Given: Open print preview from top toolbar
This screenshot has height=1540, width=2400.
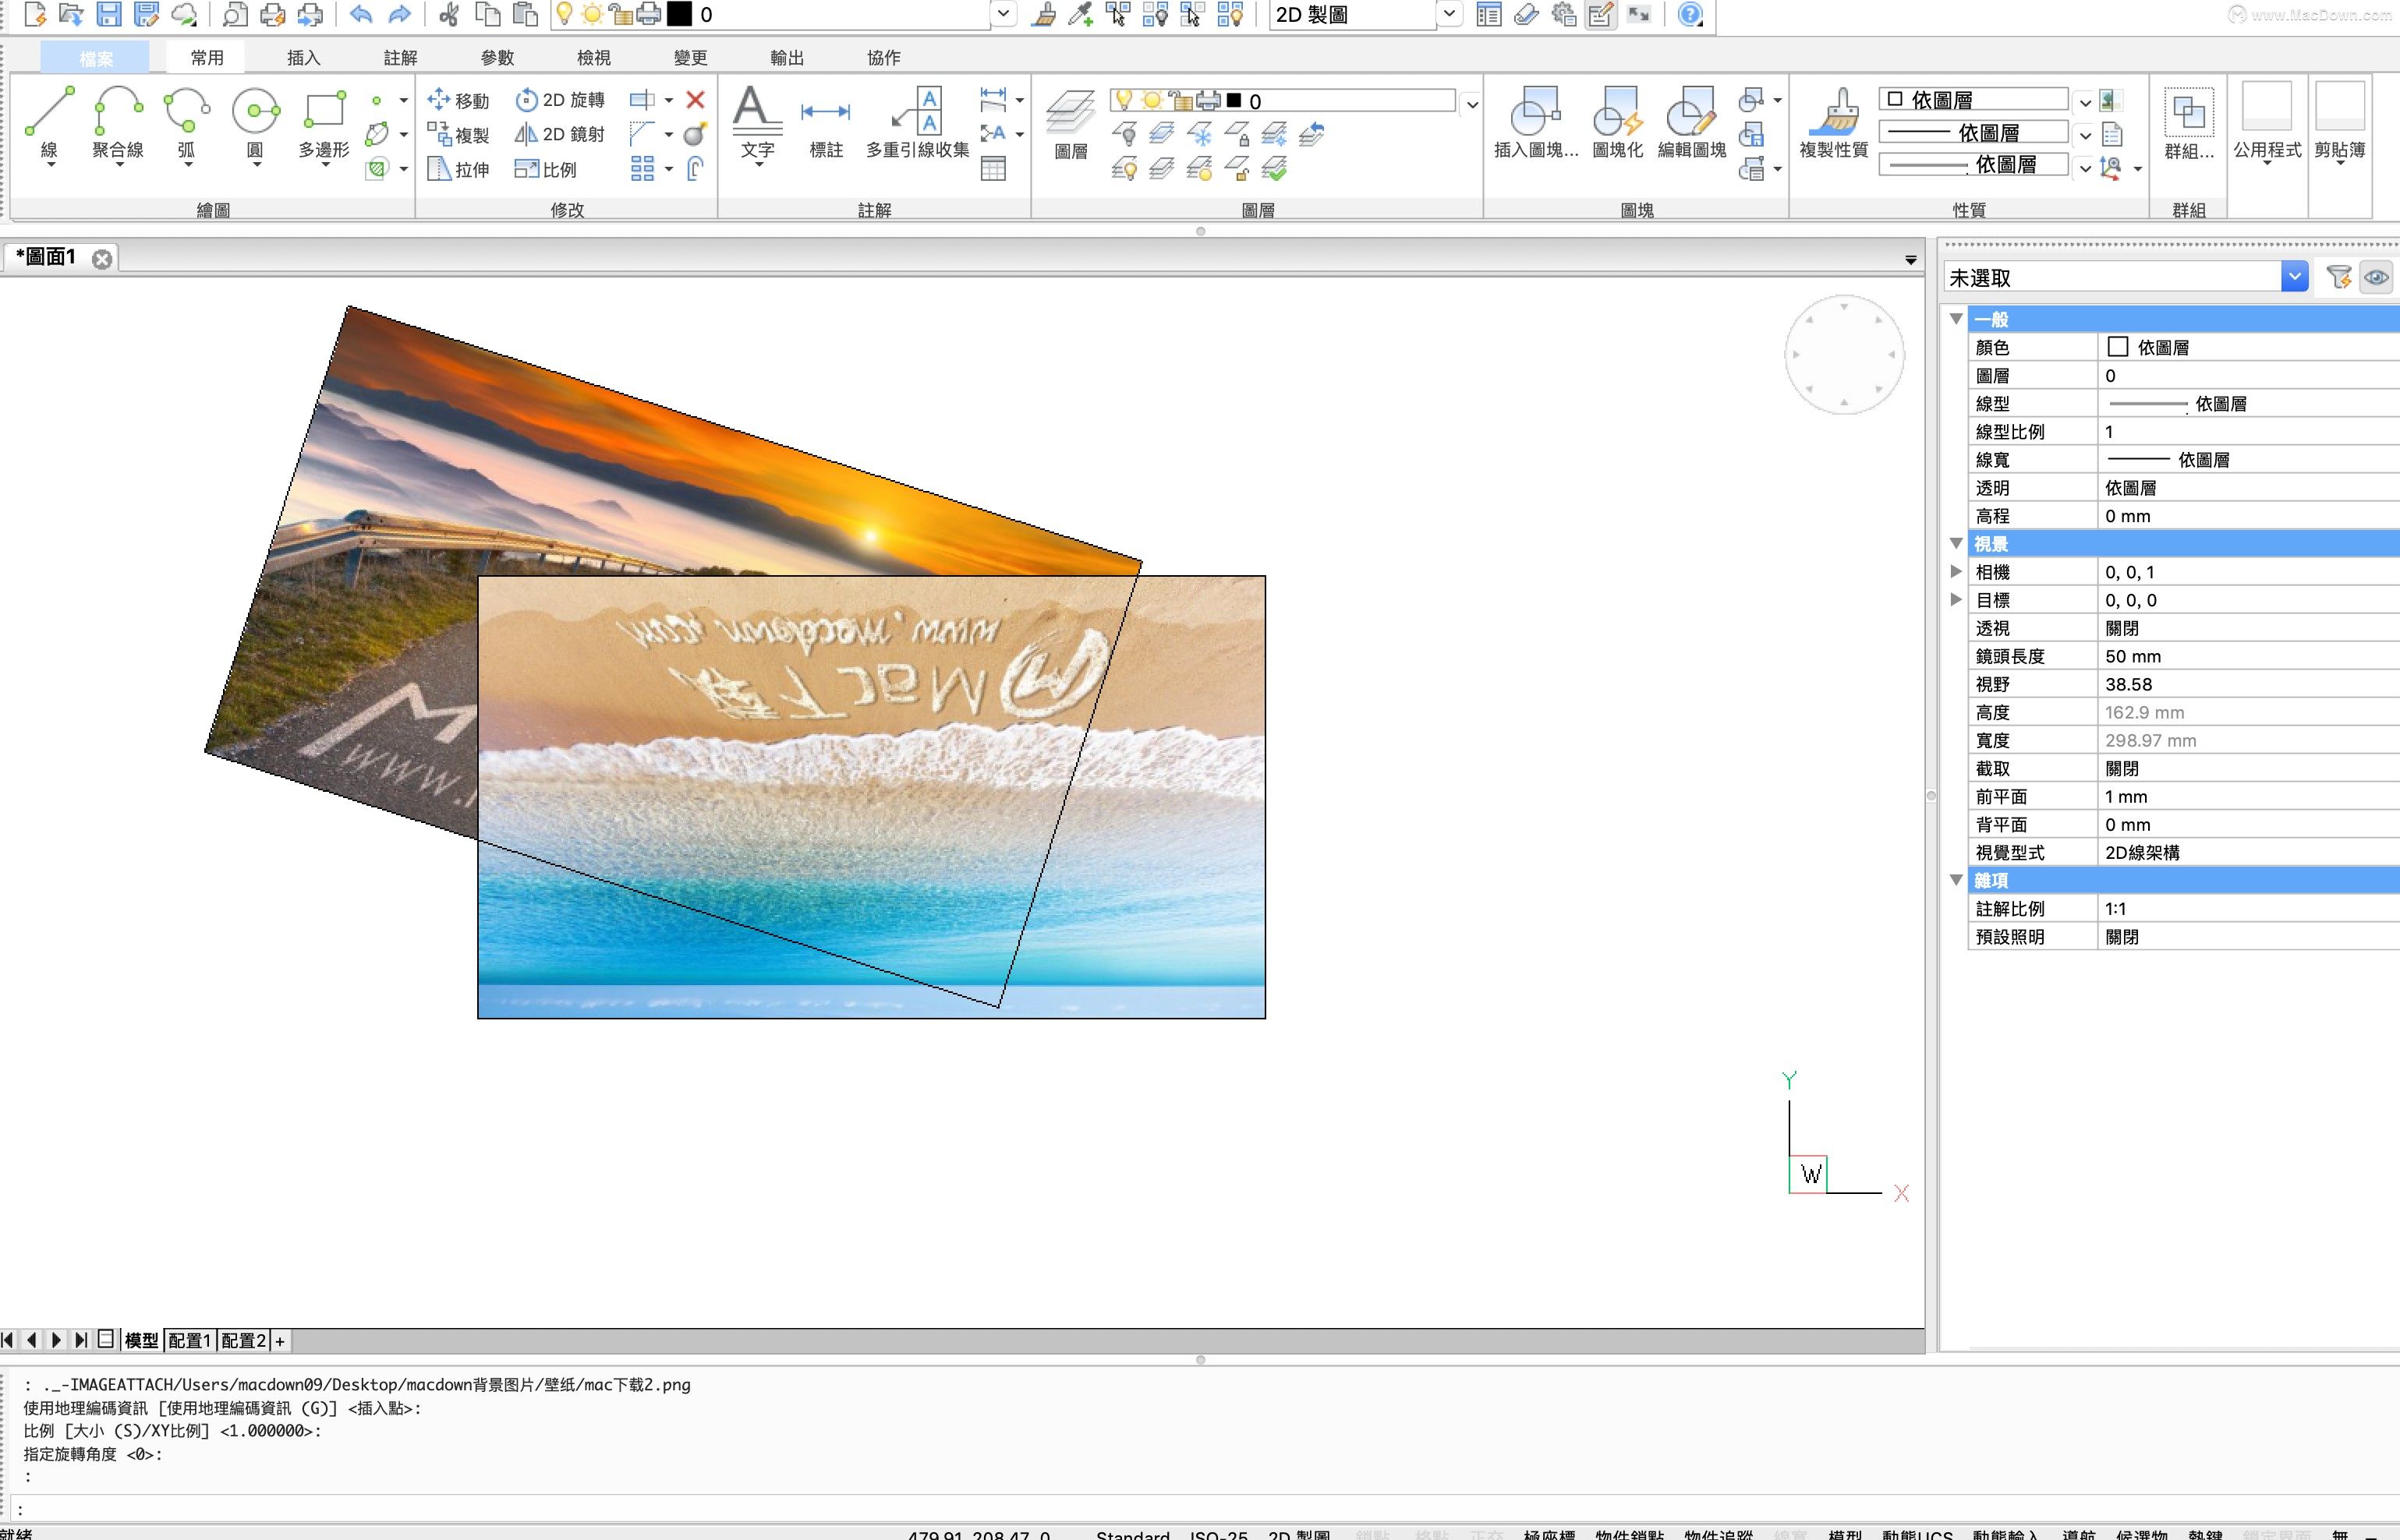Looking at the screenshot, I should pyautogui.click(x=235, y=14).
